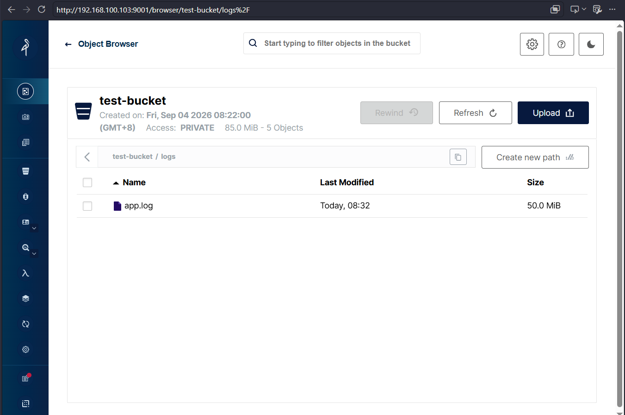
Task: Click Create new path
Action: tap(535, 157)
